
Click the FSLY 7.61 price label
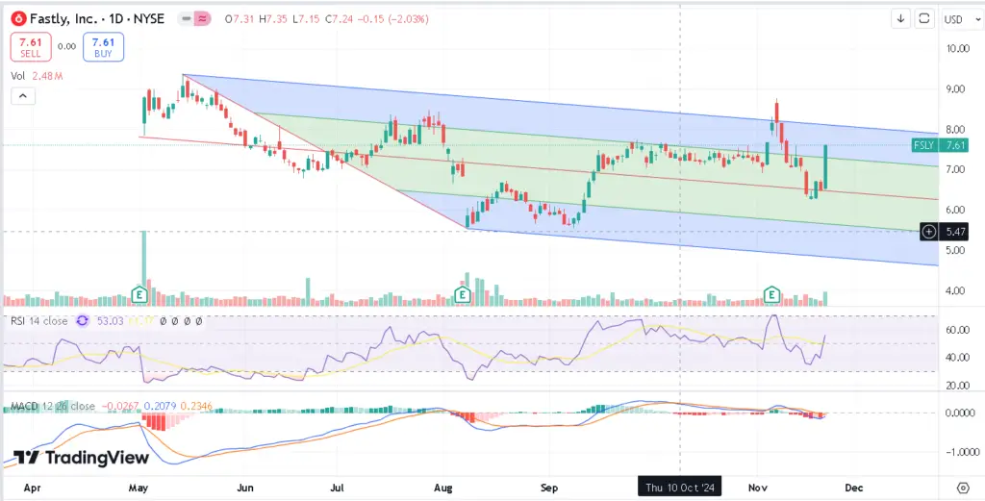[940, 145]
